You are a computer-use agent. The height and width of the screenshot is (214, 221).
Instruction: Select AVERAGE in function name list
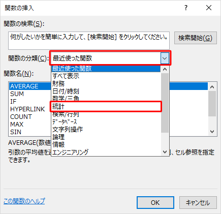point(30,86)
